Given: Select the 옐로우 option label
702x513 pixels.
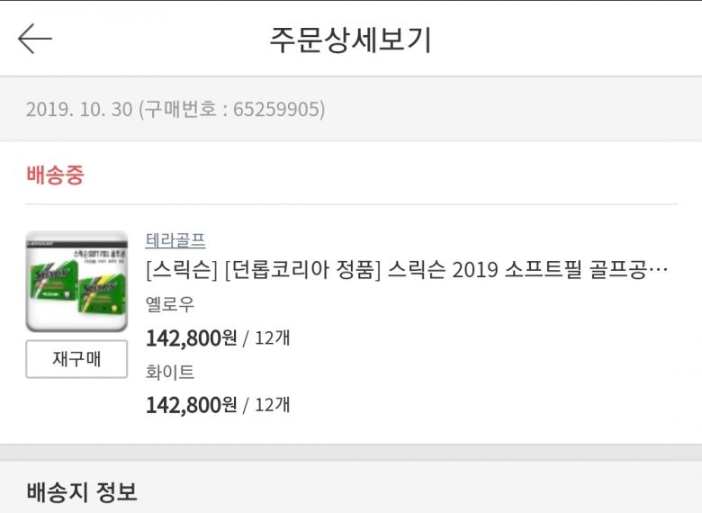Looking at the screenshot, I should (170, 304).
